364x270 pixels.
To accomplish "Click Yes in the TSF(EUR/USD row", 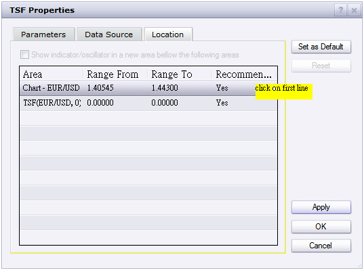I will pyautogui.click(x=222, y=103).
